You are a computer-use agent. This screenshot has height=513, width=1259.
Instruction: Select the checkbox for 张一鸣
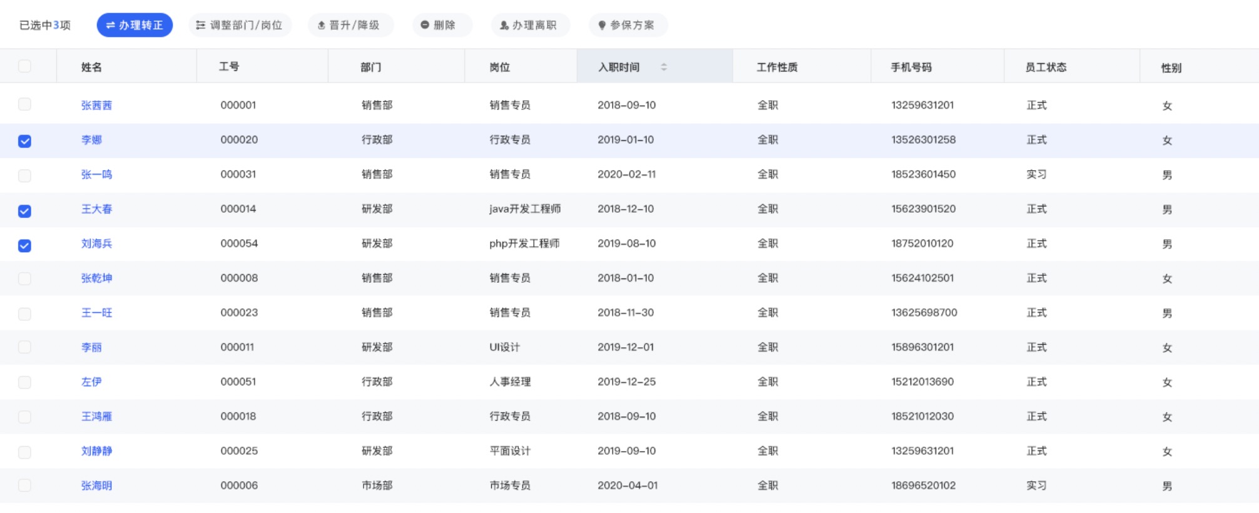24,175
